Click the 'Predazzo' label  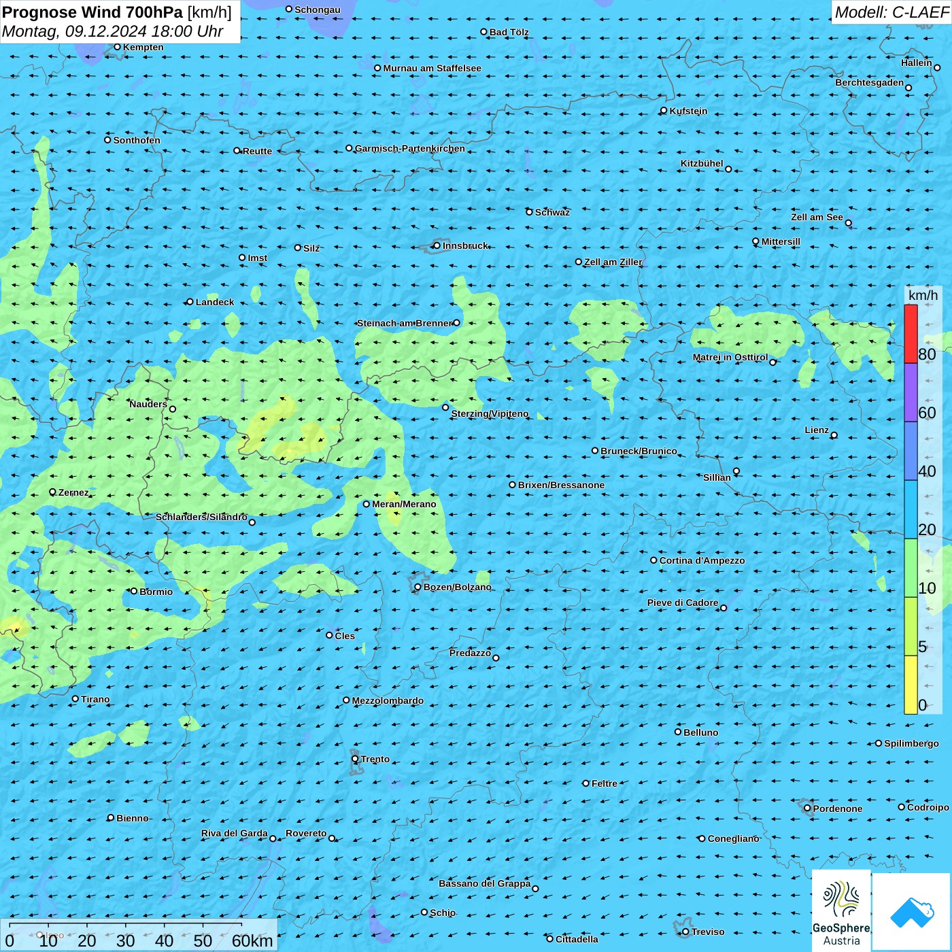click(470, 653)
